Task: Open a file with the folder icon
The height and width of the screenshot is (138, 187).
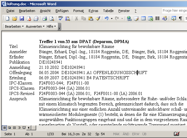Action: [15, 18]
